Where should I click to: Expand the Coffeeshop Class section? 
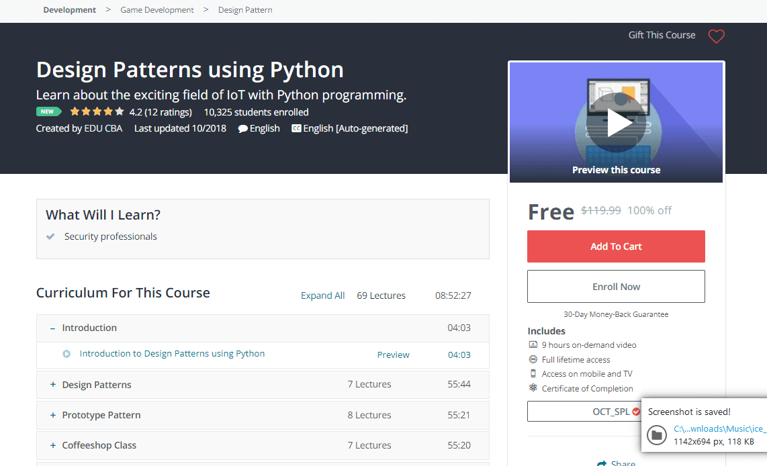[x=53, y=445]
